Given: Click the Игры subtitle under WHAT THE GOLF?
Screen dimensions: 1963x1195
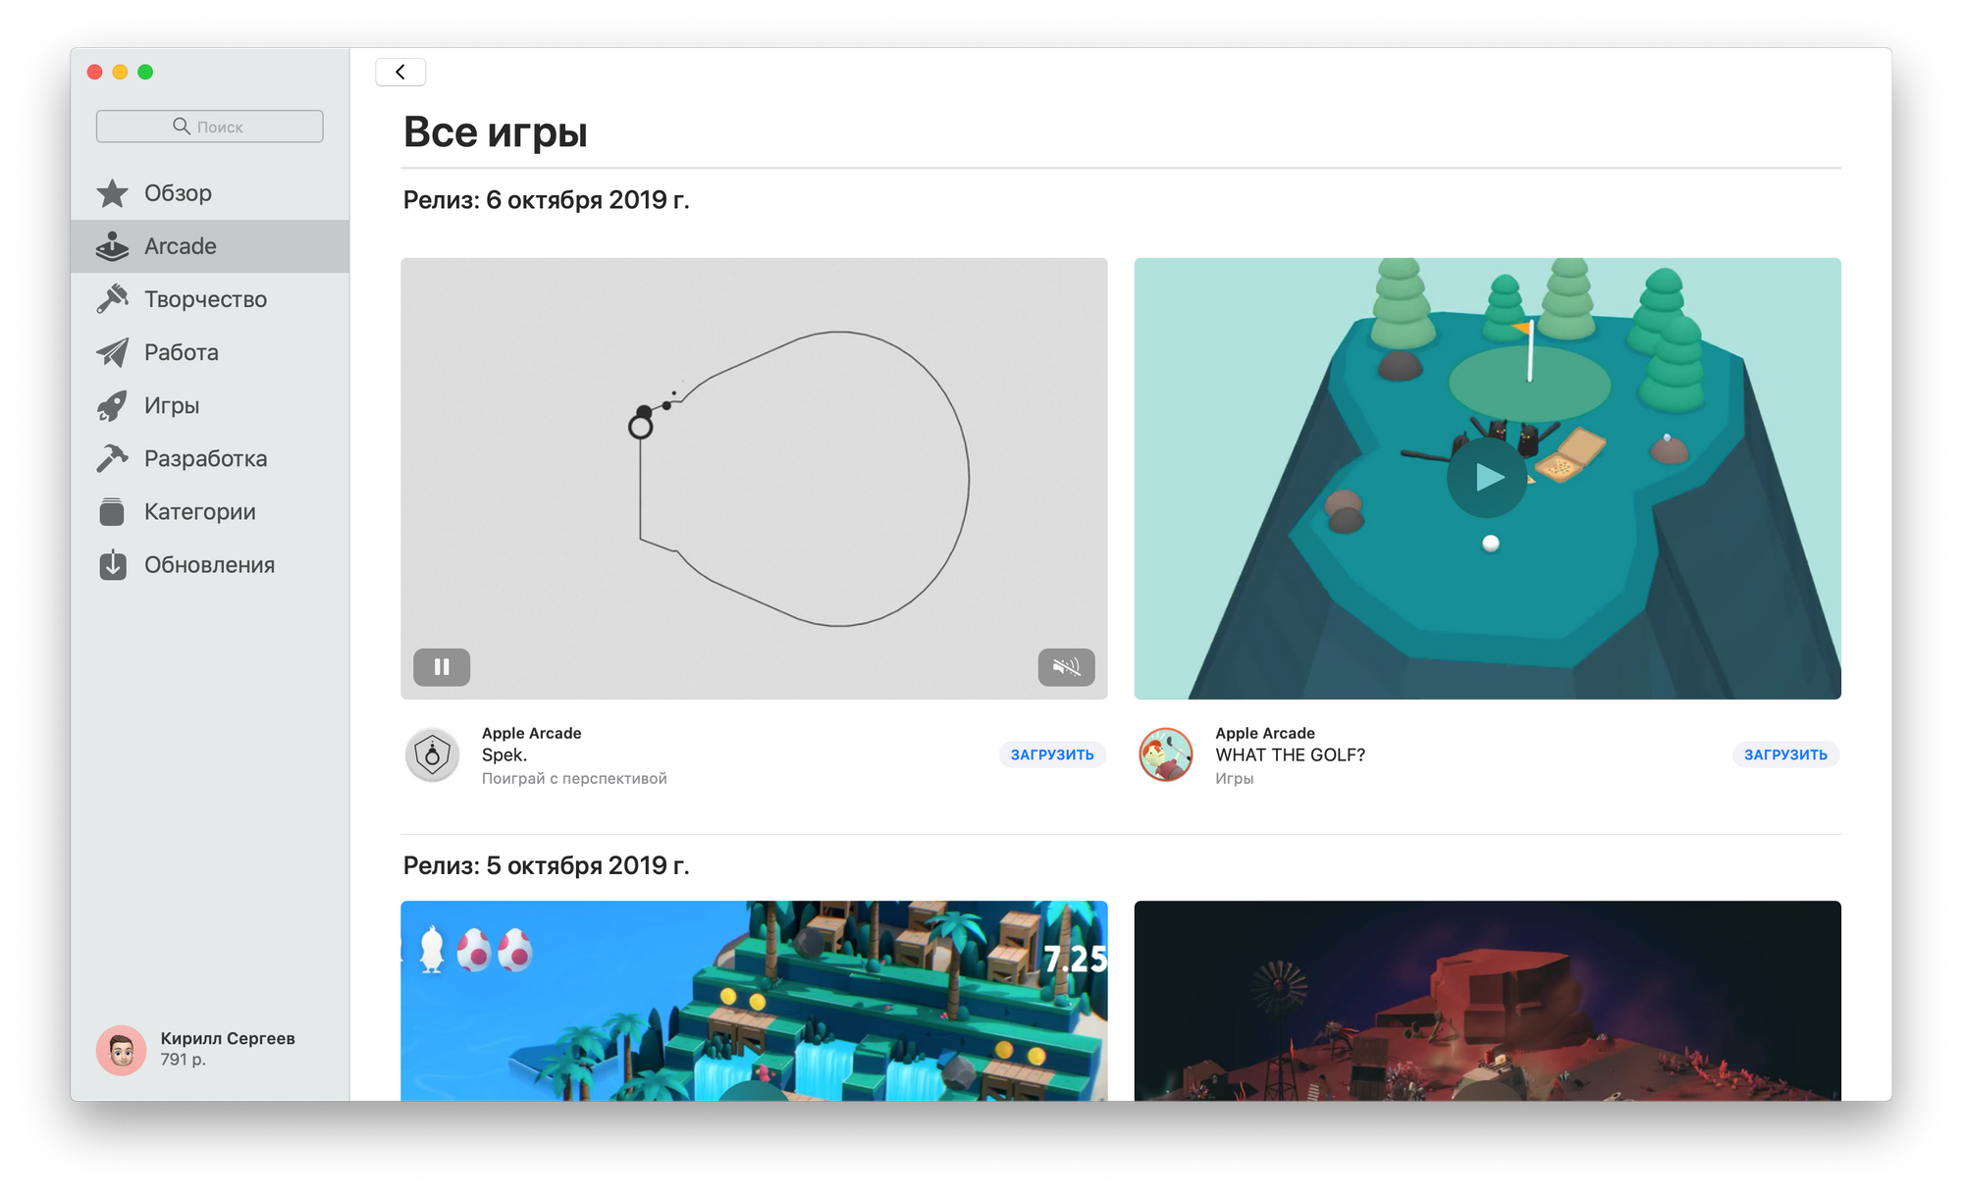Looking at the screenshot, I should (1235, 778).
